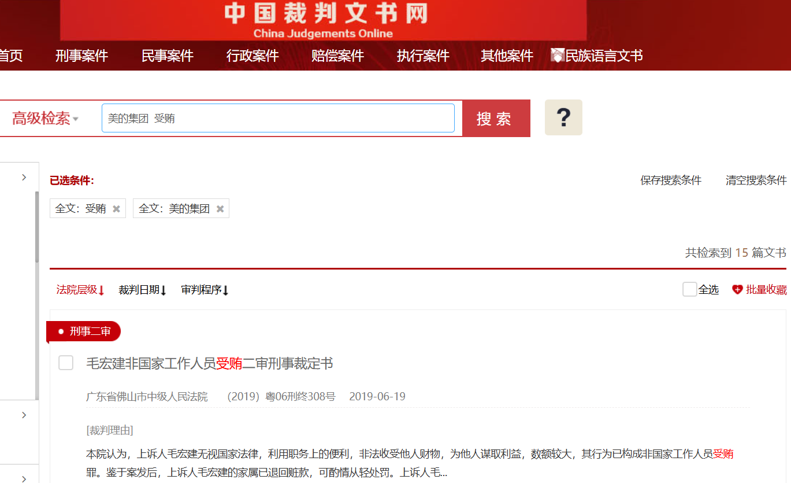Expand the second left sidebar chevron
Image resolution: width=791 pixels, height=483 pixels.
(x=24, y=415)
